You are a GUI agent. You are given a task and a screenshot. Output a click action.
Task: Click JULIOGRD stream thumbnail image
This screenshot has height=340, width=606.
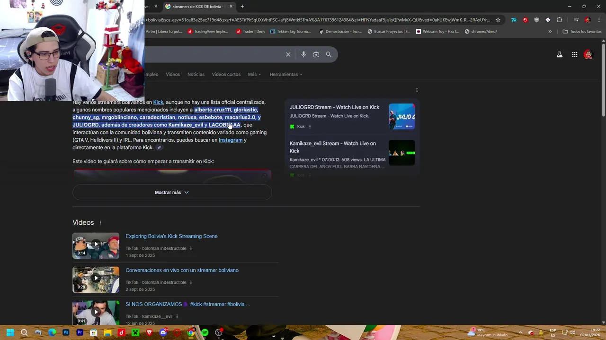coord(401,117)
